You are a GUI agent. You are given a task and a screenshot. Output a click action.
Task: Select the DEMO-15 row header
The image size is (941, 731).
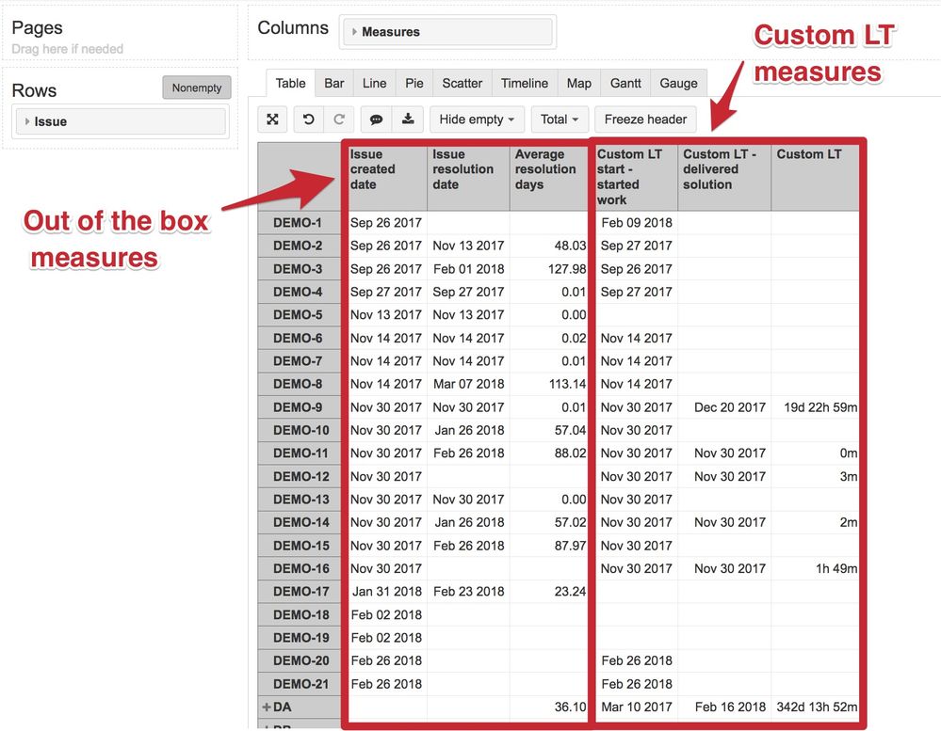299,546
